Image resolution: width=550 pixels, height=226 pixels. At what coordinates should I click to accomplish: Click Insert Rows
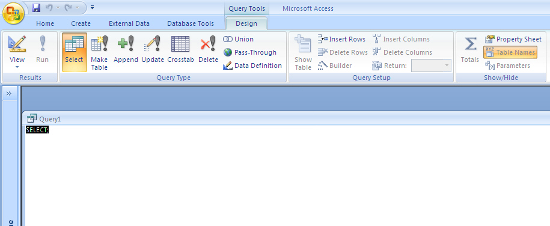[341, 39]
